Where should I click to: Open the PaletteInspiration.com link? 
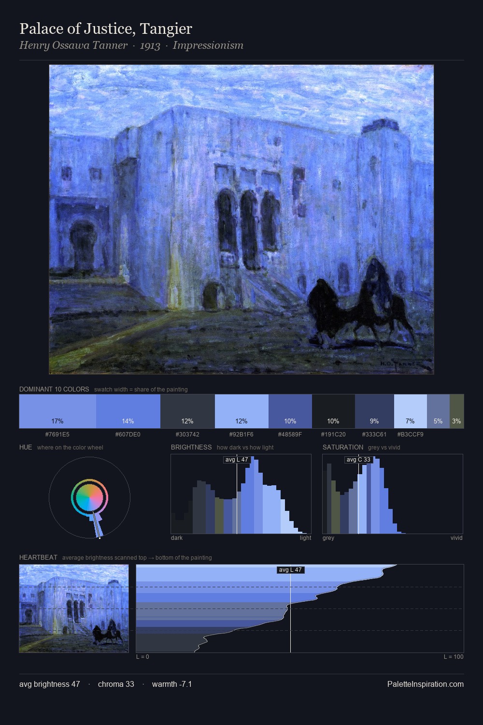(x=426, y=684)
